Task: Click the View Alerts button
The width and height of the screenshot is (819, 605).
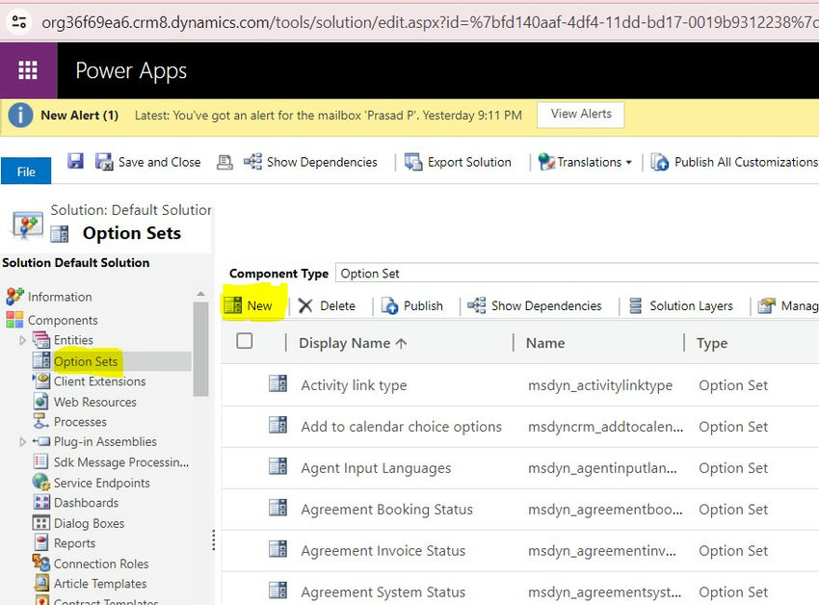Action: 580,115
